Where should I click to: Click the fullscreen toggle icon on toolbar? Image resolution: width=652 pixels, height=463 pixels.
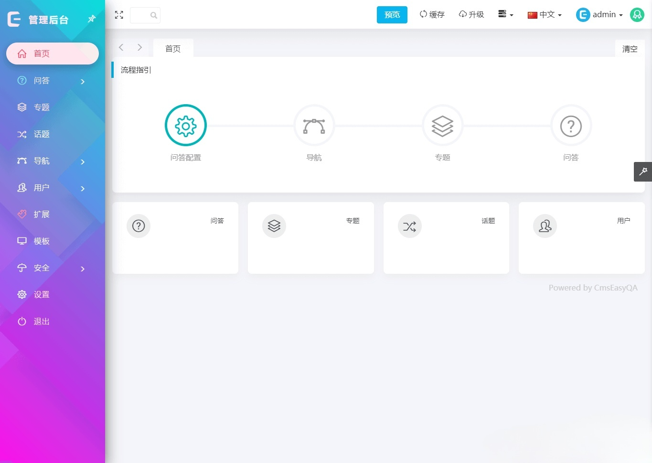(119, 15)
